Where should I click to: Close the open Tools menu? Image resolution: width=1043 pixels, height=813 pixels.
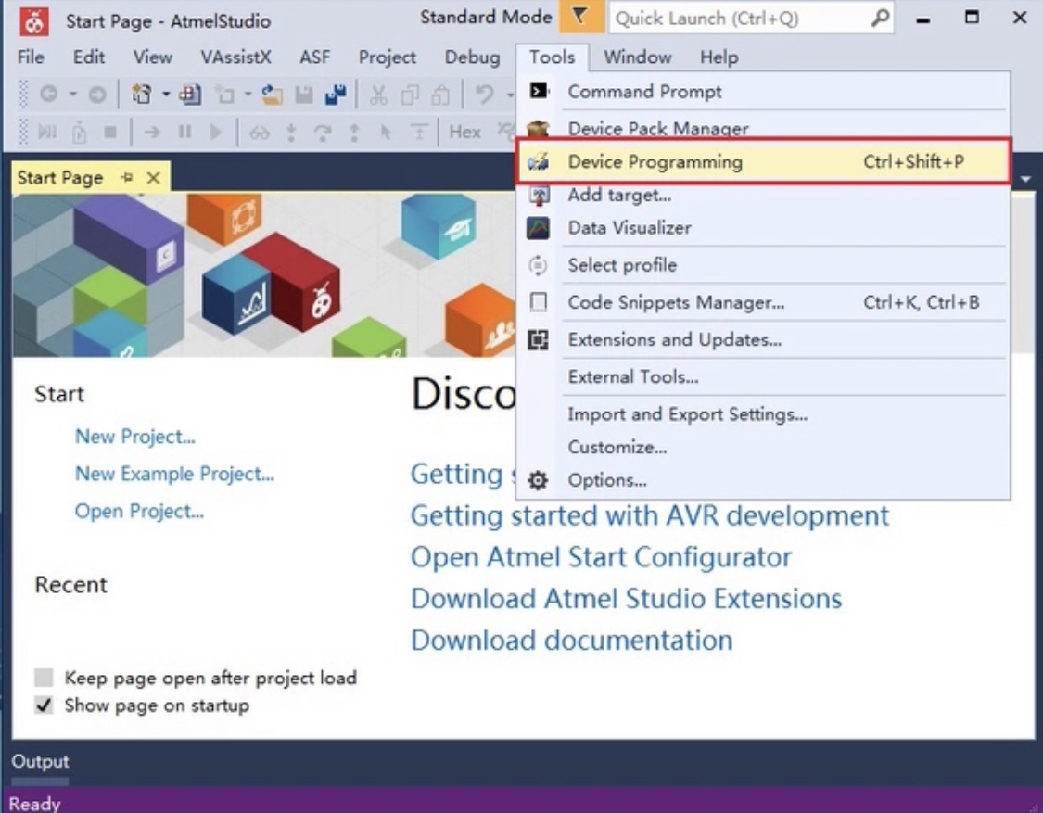553,57
